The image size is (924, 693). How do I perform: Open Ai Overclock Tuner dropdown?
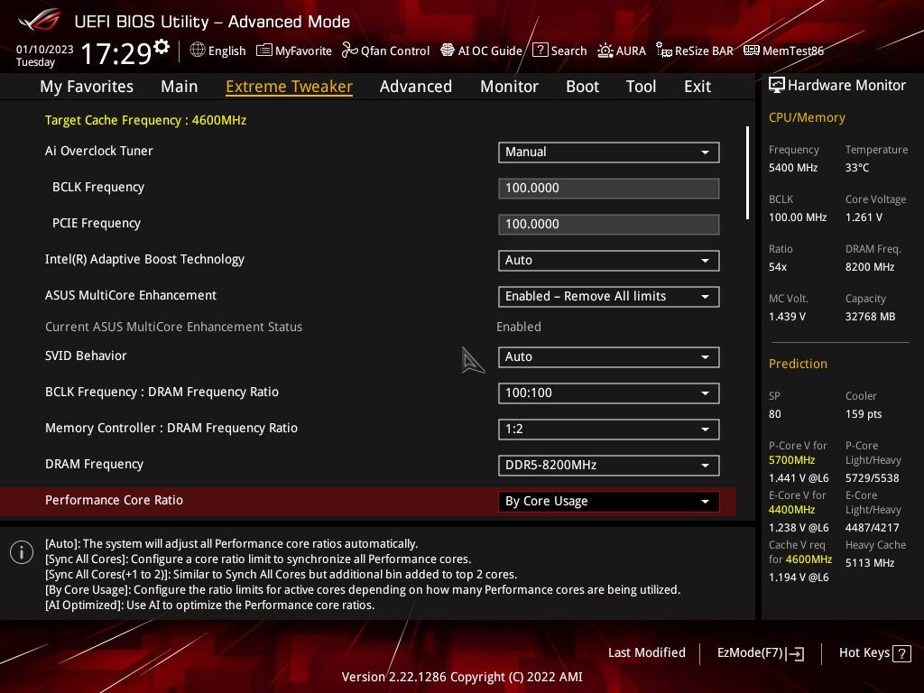tap(609, 152)
